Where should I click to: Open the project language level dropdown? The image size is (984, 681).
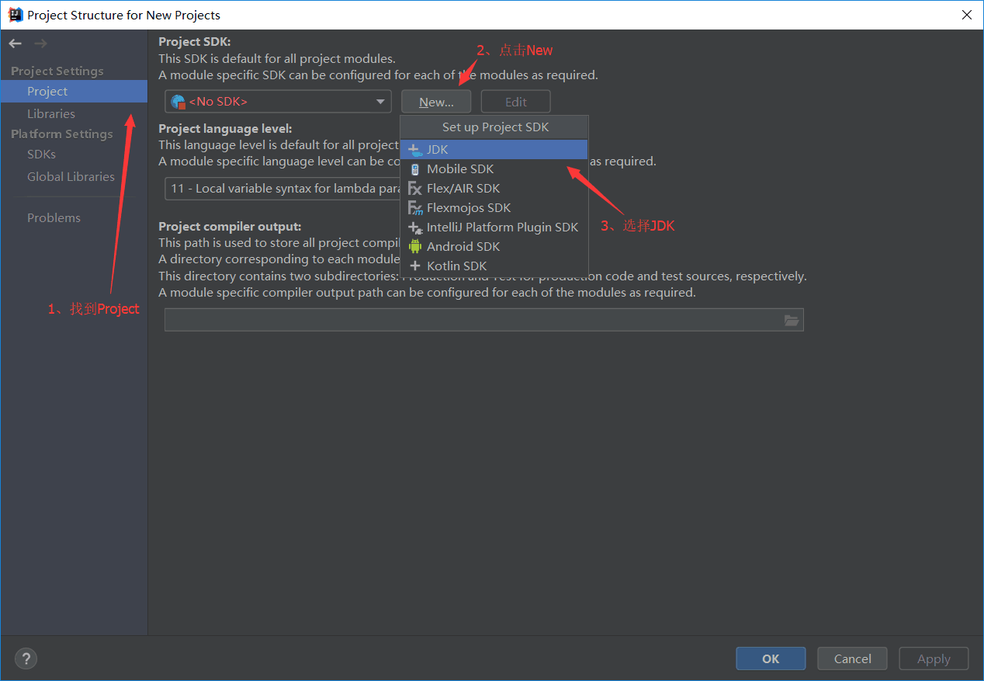(281, 188)
